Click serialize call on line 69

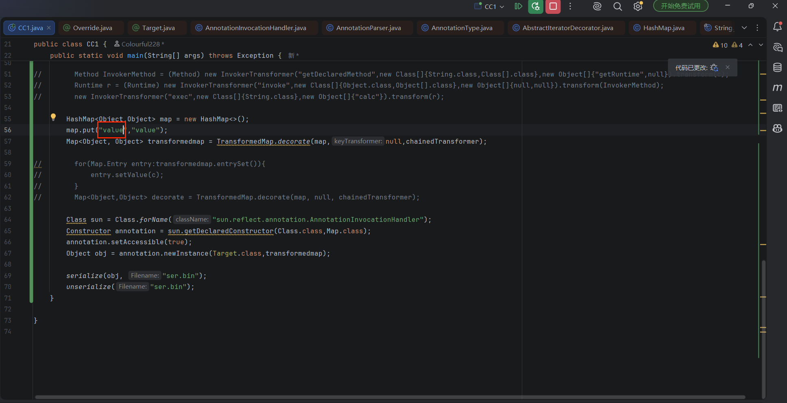[x=84, y=276]
